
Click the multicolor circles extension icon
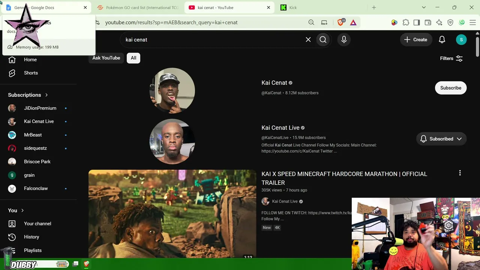(394, 22)
